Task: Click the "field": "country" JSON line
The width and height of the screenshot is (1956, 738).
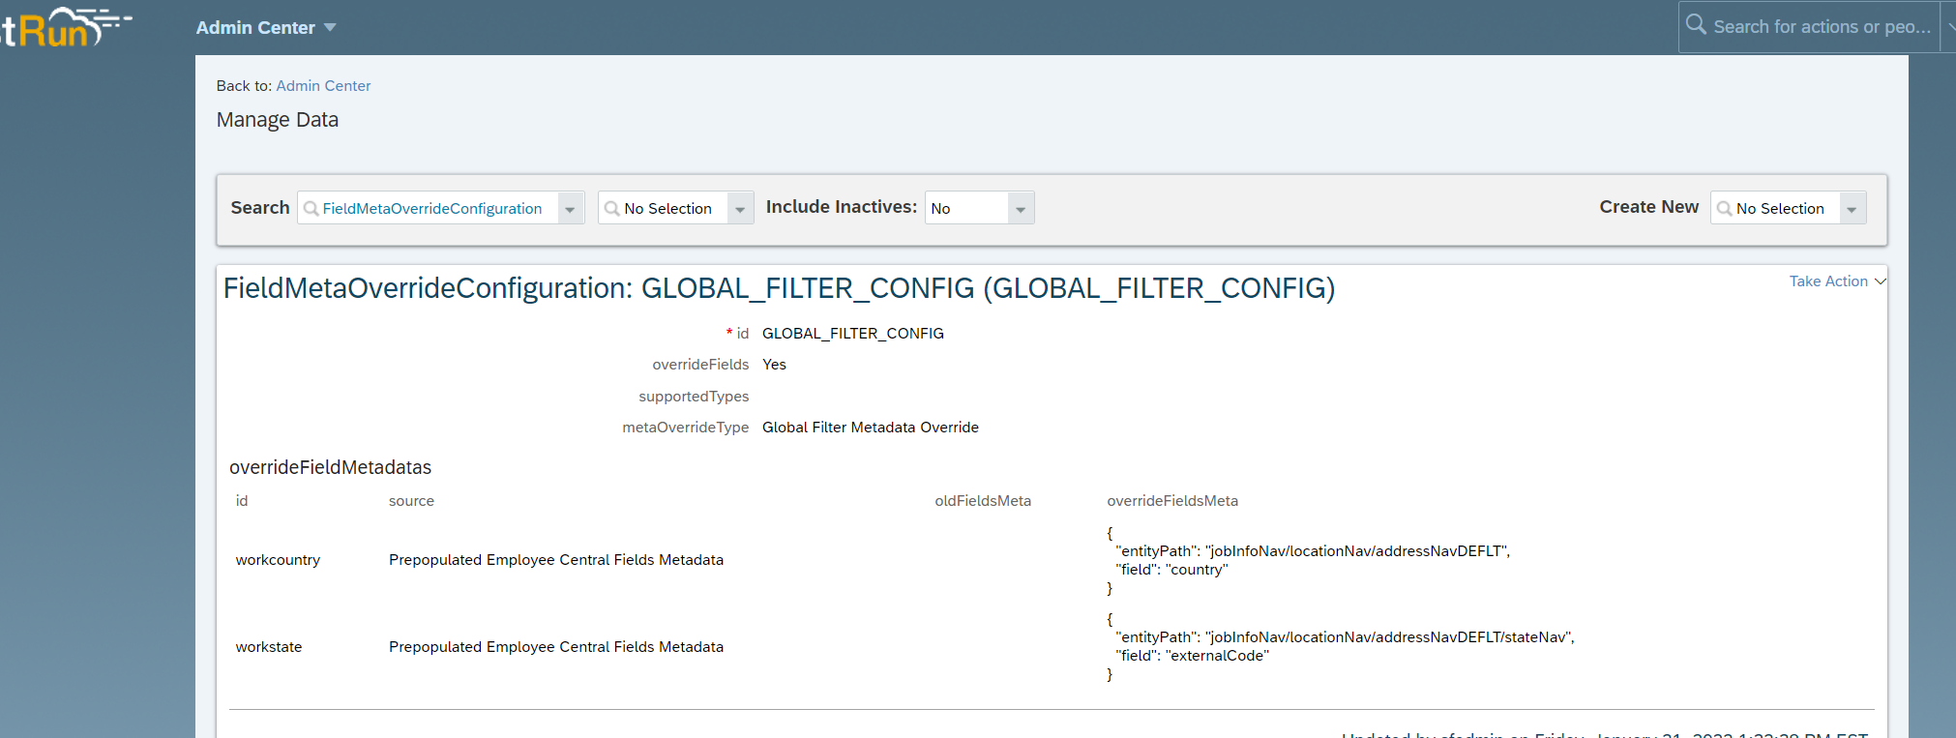Action: click(1171, 570)
